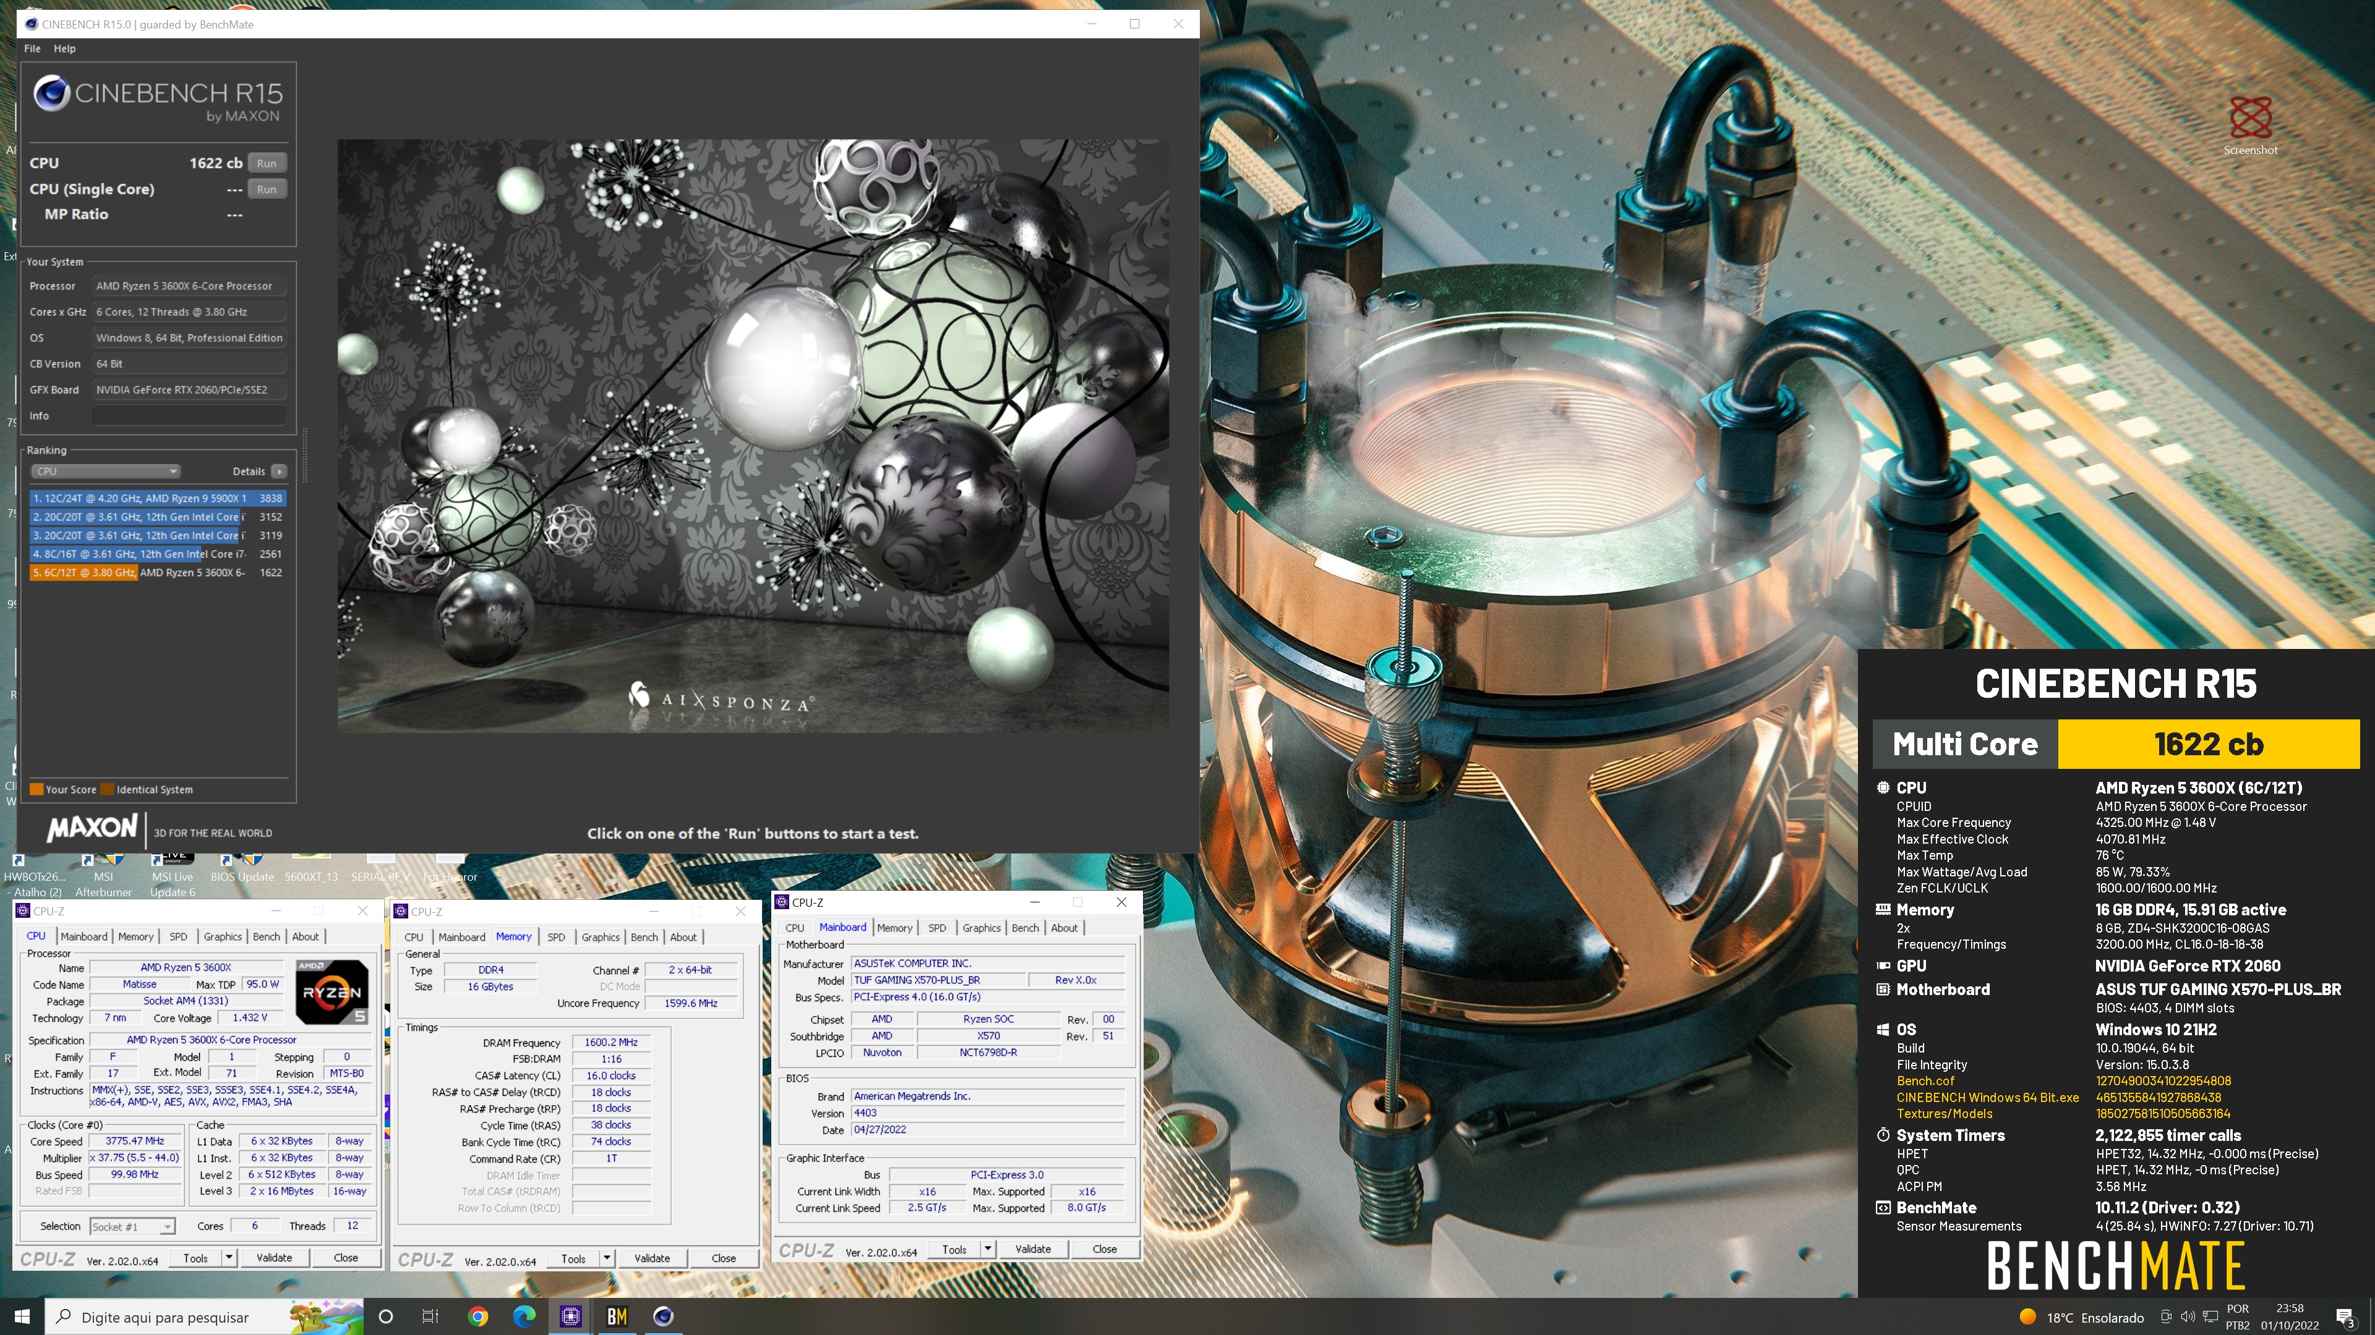
Task: Select Mainboard tab in CPU-Z CPU window
Action: [x=84, y=936]
